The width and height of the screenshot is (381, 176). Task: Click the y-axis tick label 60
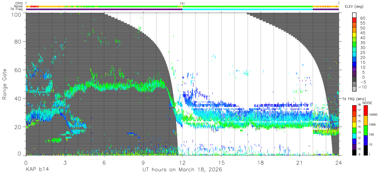pyautogui.click(x=18, y=70)
